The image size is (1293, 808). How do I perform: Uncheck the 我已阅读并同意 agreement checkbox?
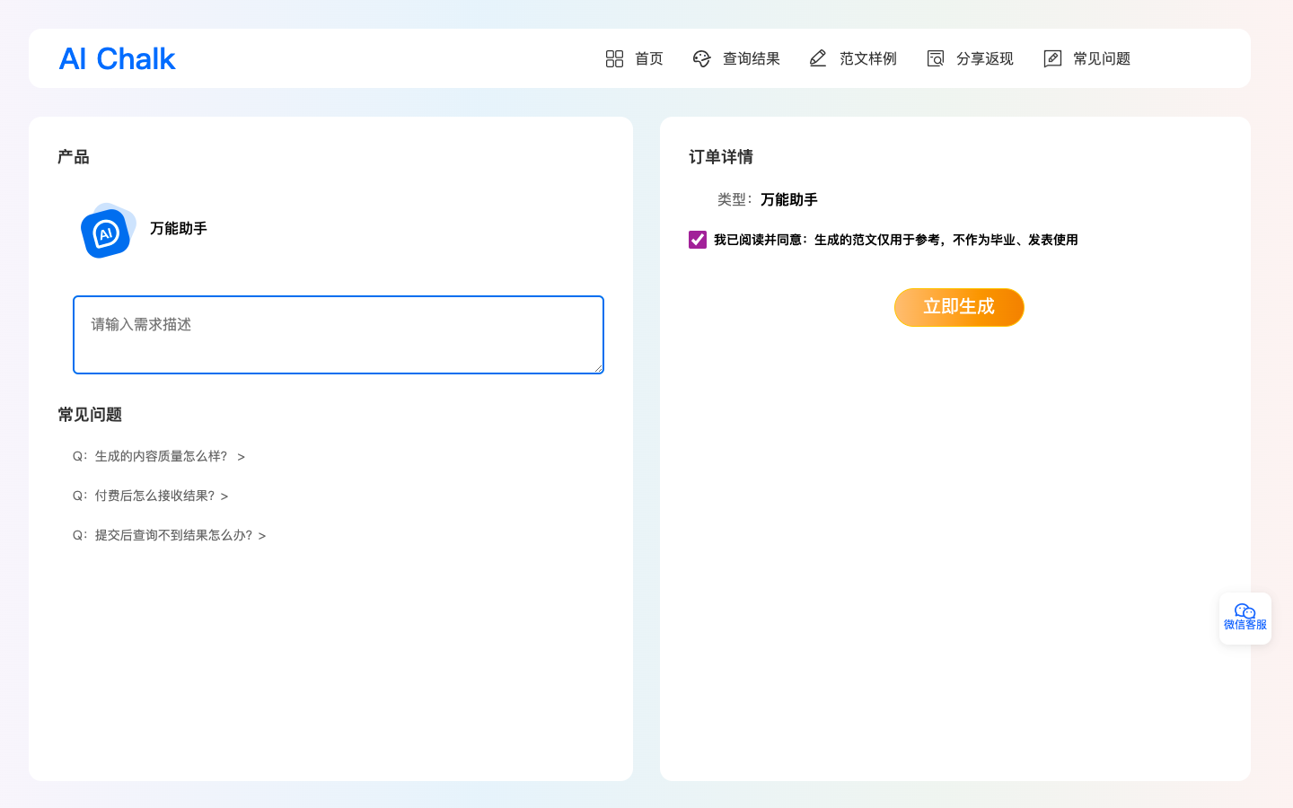click(698, 240)
